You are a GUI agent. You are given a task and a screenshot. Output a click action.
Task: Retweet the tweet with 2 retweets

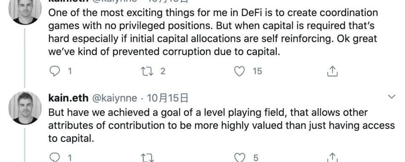click(x=148, y=71)
